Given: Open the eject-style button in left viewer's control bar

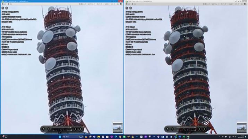Looking at the screenshot, I should pos(44,129).
